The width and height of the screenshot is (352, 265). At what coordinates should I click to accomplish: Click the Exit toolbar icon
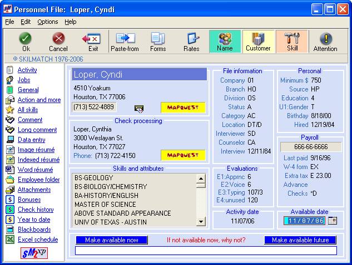click(x=91, y=39)
